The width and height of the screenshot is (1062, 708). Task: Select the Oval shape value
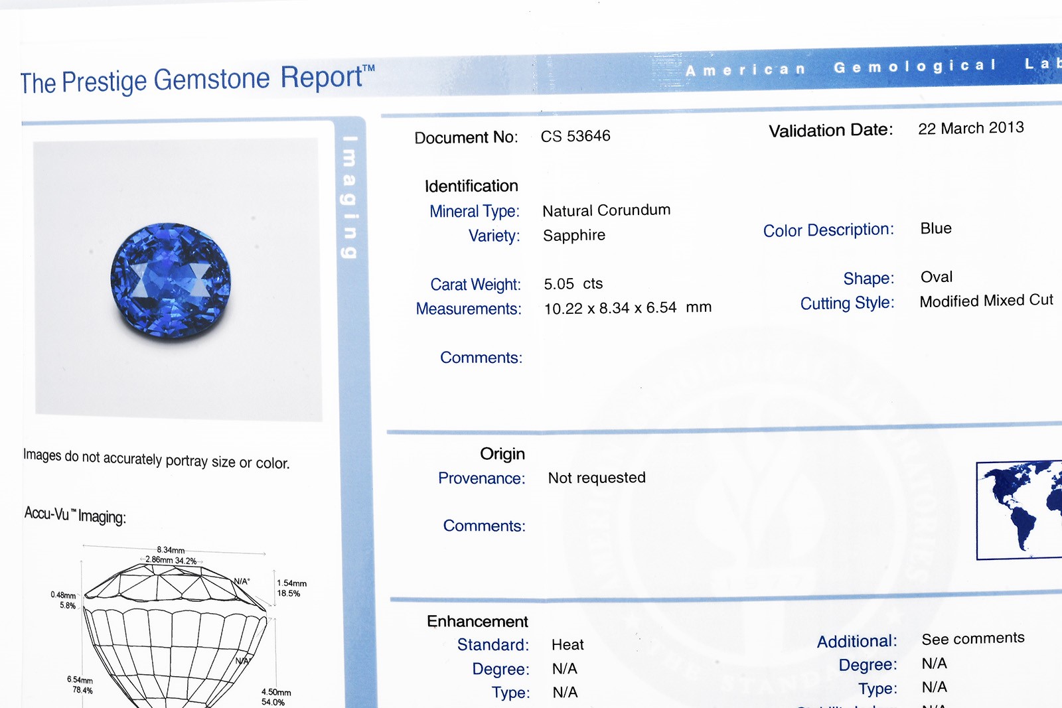pyautogui.click(x=936, y=277)
